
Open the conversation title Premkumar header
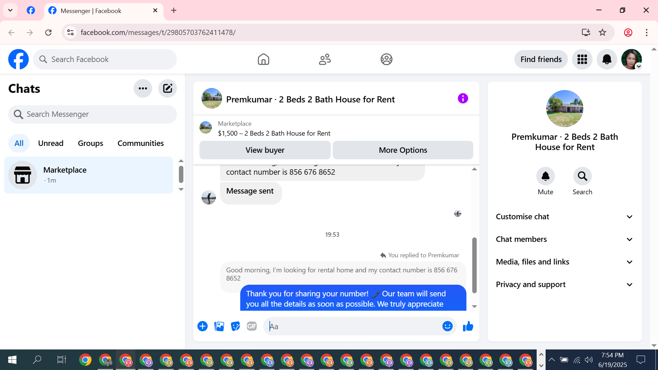310,99
